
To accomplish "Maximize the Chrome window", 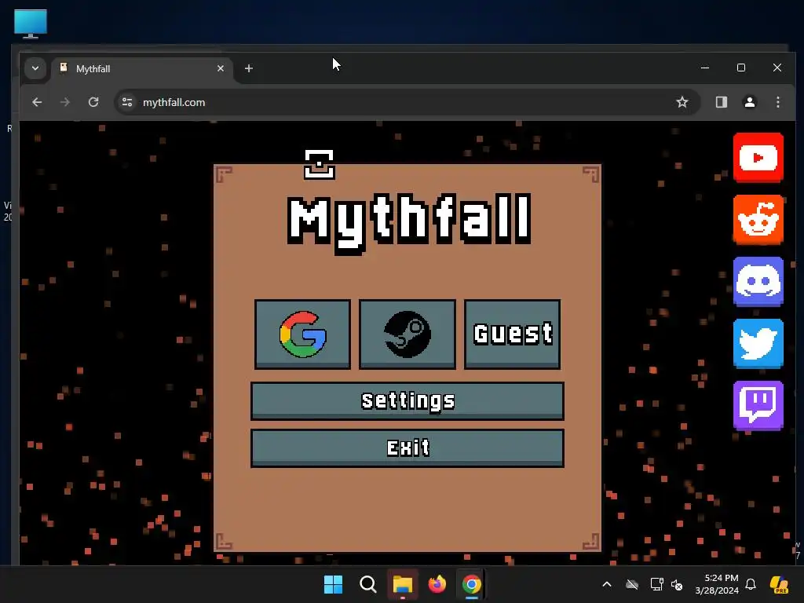I will [x=741, y=68].
